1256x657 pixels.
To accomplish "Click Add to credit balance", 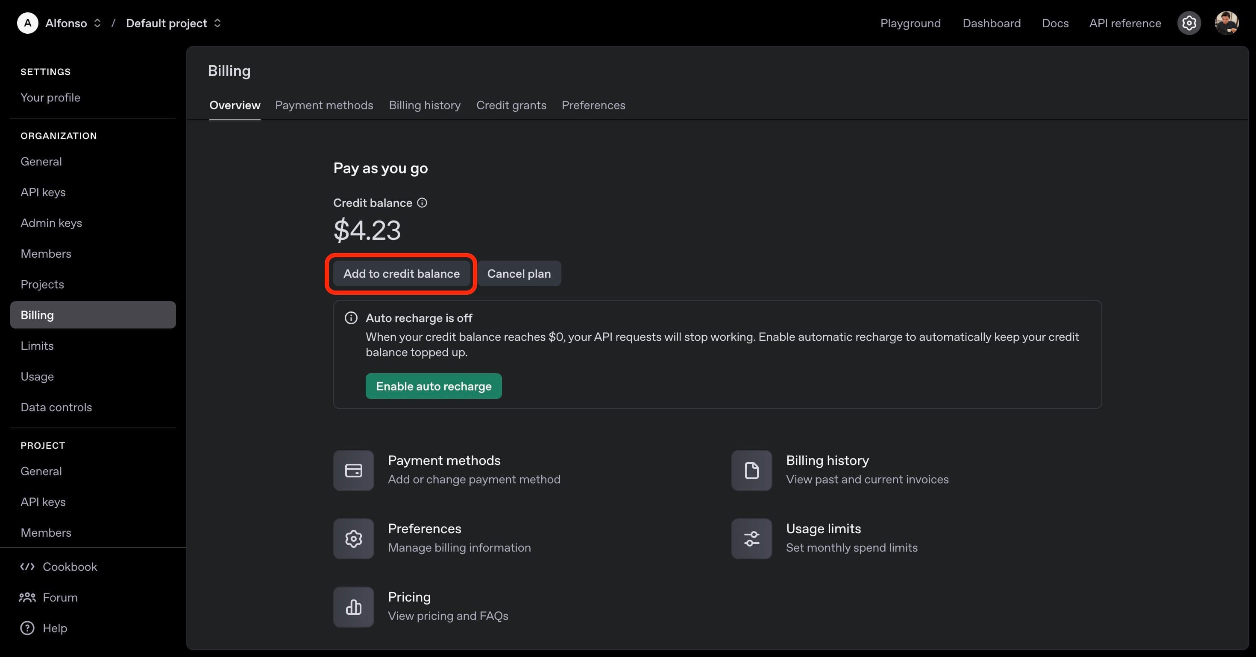I will pos(401,273).
